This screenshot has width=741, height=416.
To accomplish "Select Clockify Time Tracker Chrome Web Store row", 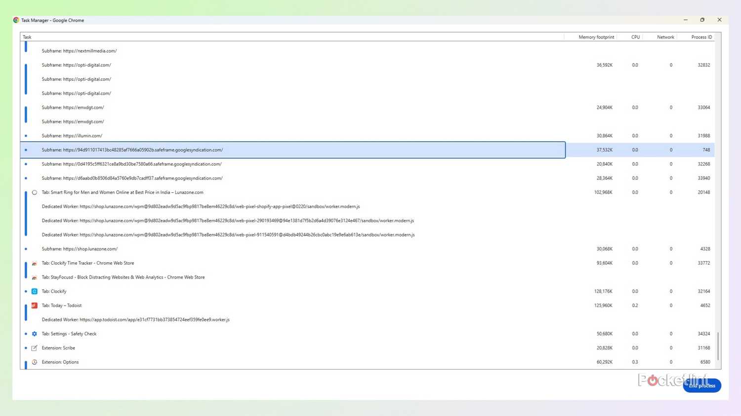I will 367,263.
